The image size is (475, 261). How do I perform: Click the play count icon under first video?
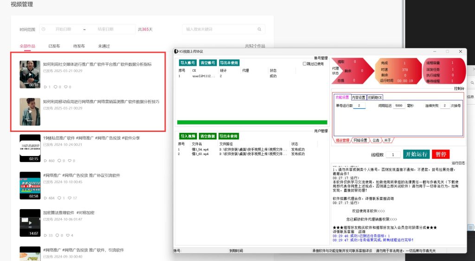[45, 87]
